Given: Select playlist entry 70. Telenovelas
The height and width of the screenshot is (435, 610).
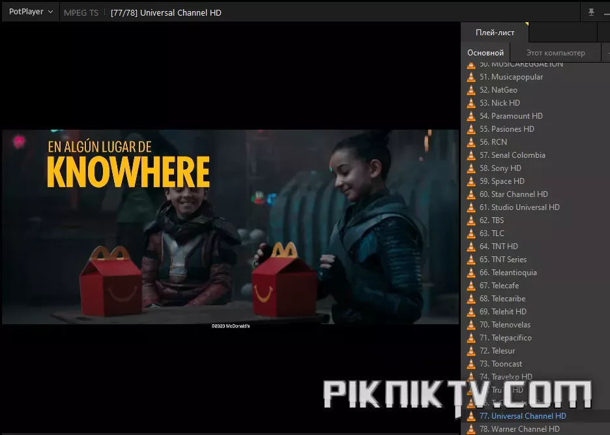Looking at the screenshot, I should pos(535,325).
